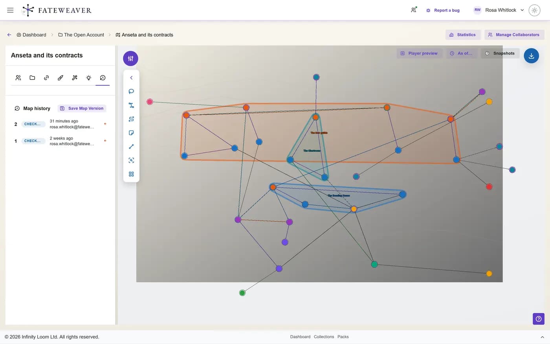Screen dimensions: 550x344
Task: Select the lasso selection tool
Action: 131,91
